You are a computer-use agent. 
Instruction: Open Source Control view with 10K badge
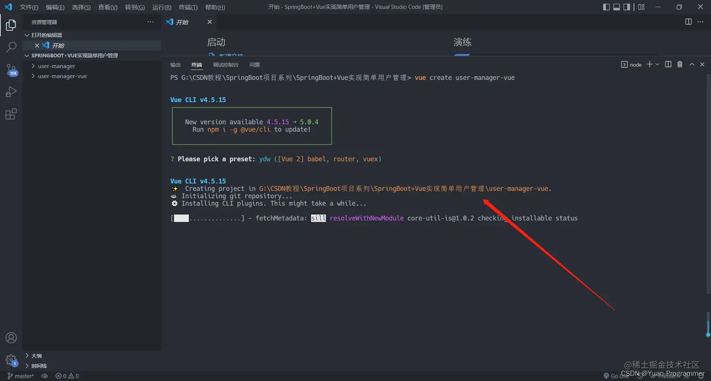[11, 70]
